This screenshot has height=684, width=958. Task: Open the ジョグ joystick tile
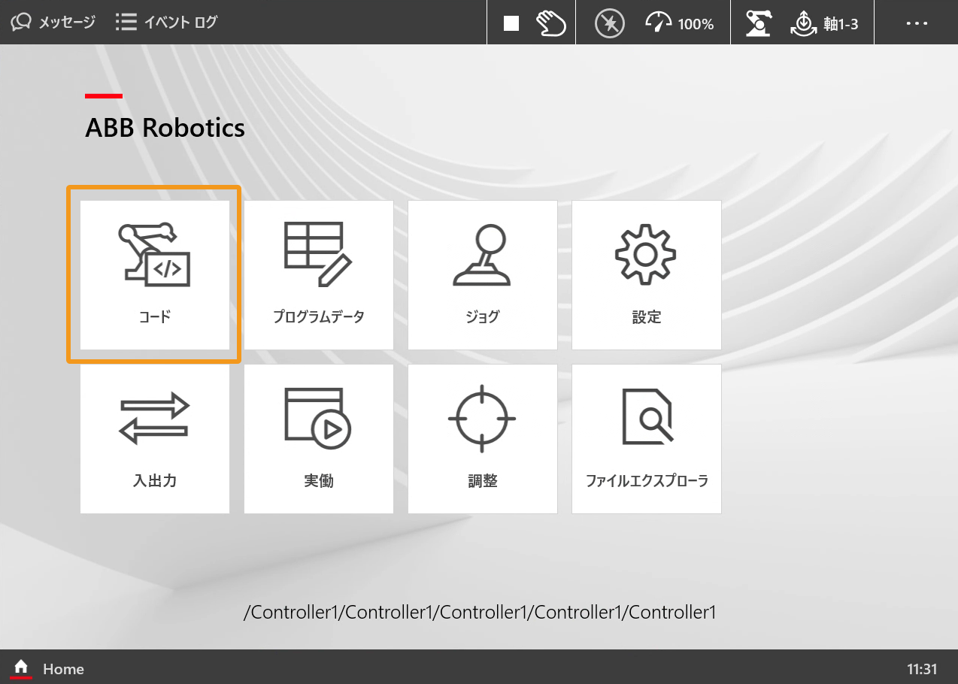(x=483, y=274)
